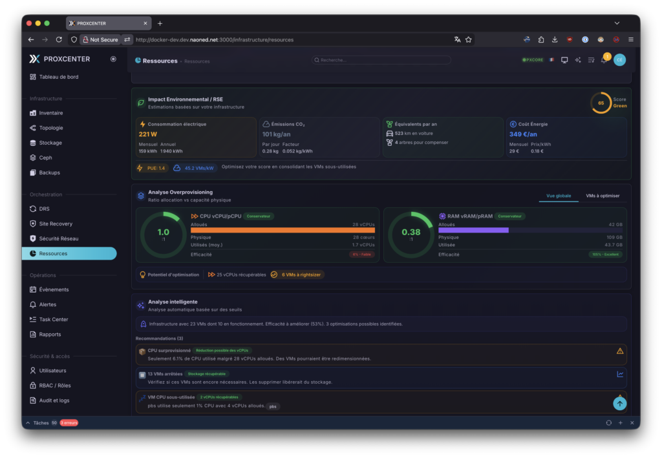Viewport: 662px width, 458px height.
Task: Expand the Tâches panel with the chevron
Action: pos(27,422)
